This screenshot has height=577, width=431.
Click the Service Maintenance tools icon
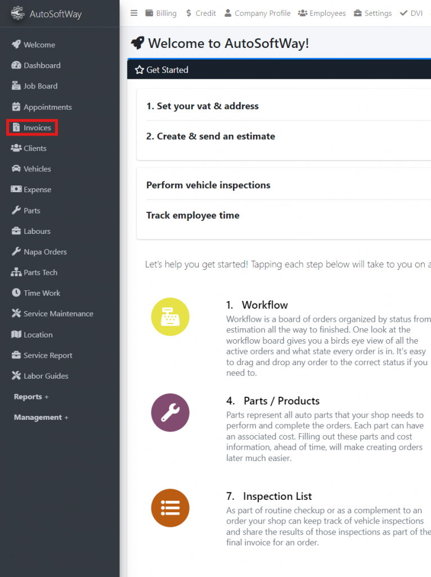(16, 313)
